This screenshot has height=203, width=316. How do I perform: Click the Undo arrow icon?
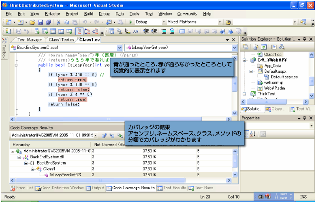85,22
